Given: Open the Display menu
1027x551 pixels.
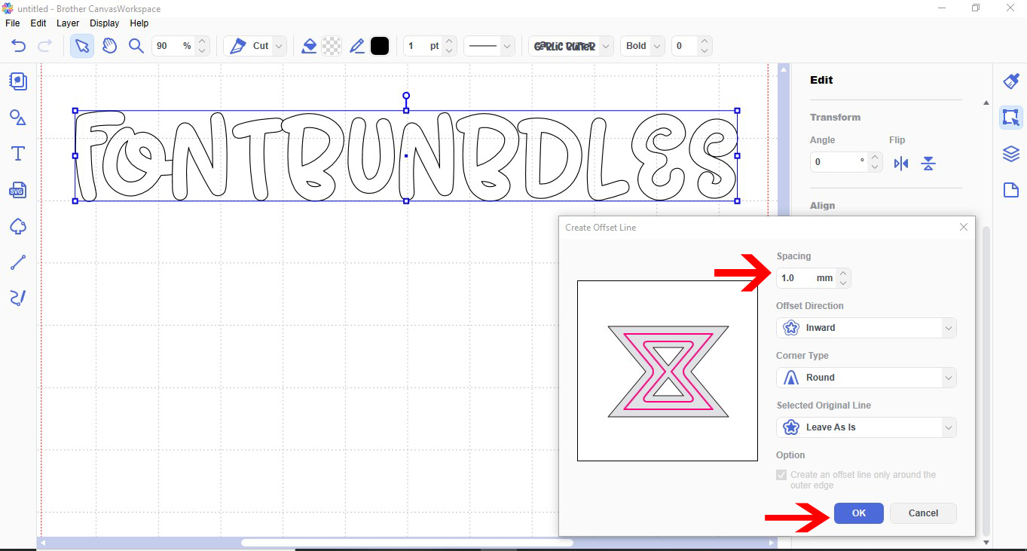Looking at the screenshot, I should point(105,23).
